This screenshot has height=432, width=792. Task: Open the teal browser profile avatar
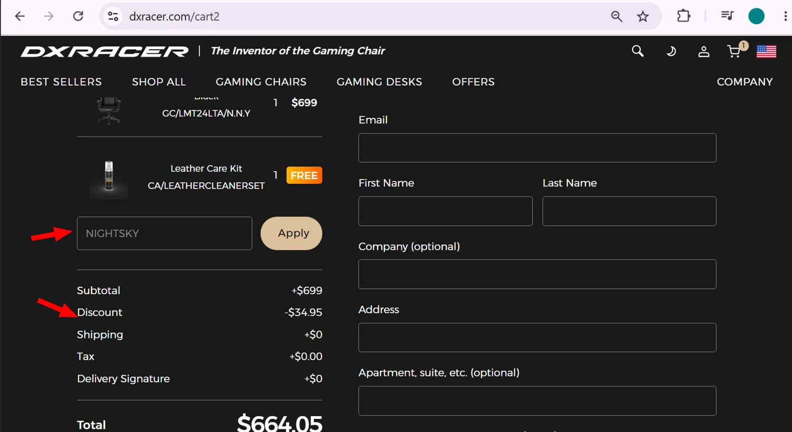click(757, 16)
